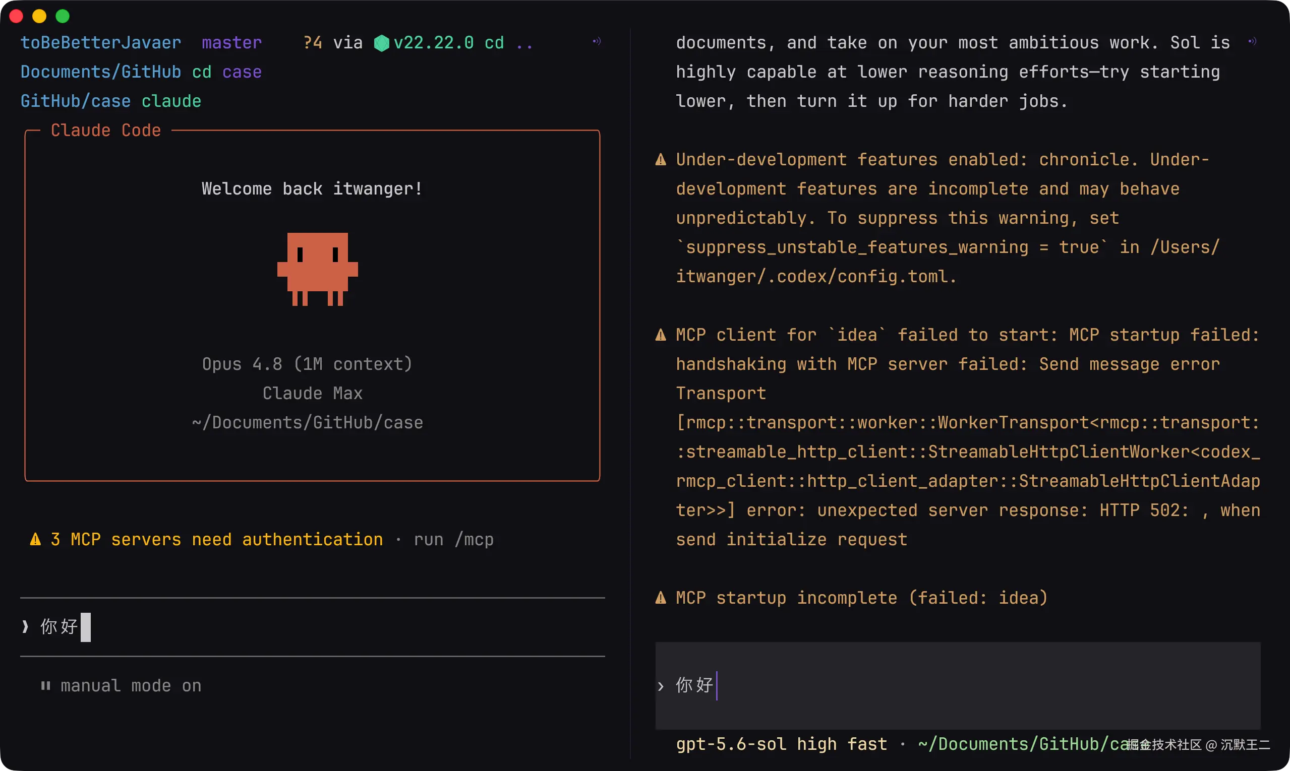Focus the Claude Code prompt containing 你好
Viewport: 1290px width, 771px height.
313,627
